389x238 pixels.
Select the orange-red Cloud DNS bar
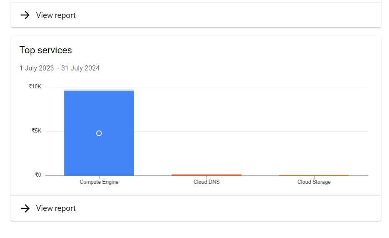point(206,175)
